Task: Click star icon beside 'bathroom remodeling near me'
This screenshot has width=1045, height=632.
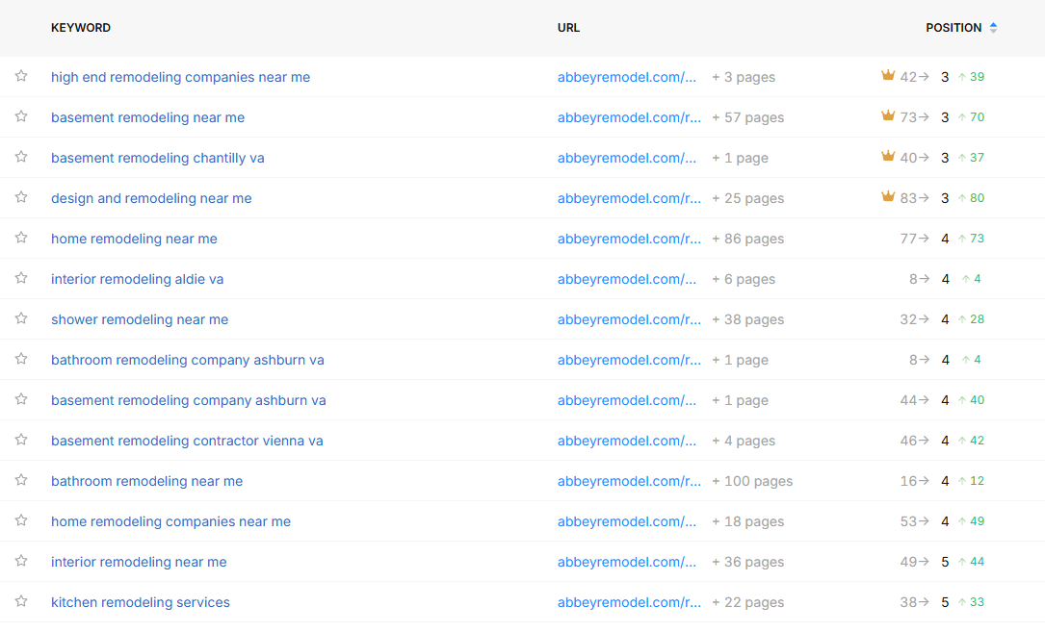Action: pos(21,481)
